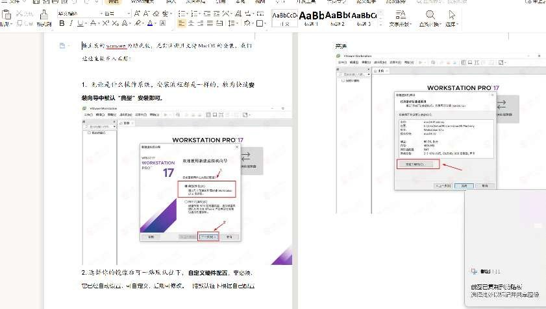Click the highlighter color swatch
This screenshot has width=546, height=309.
[138, 23]
